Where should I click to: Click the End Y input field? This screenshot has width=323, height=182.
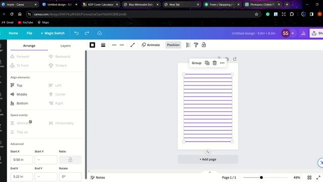[x=46, y=176]
